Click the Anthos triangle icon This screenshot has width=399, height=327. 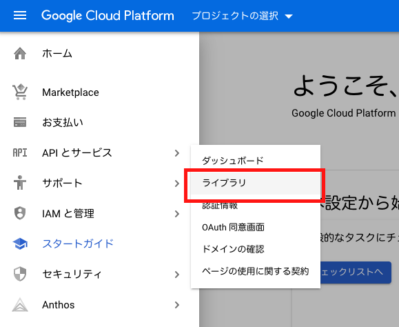[20, 305]
